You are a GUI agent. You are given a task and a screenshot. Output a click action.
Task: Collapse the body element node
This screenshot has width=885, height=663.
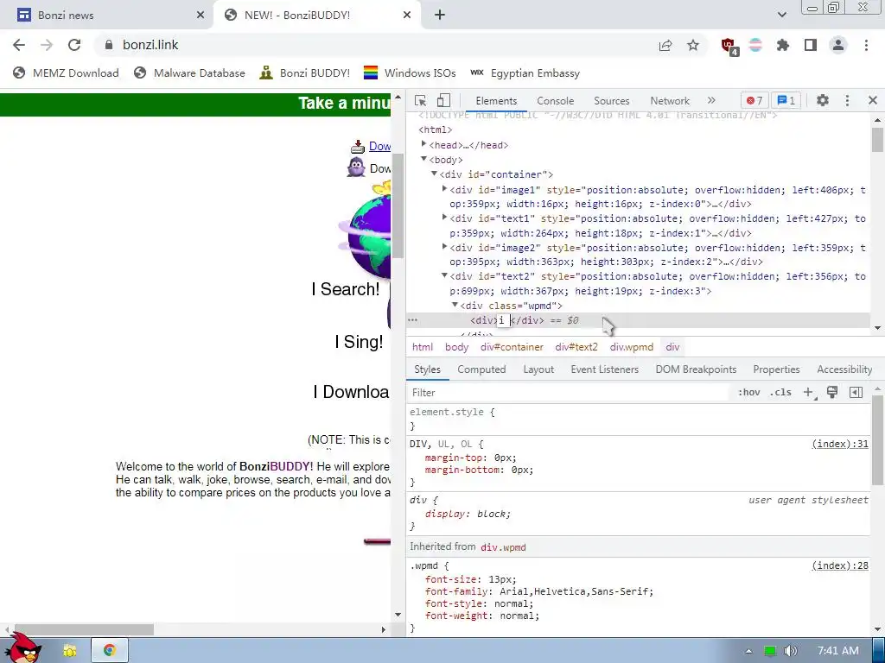coord(423,159)
